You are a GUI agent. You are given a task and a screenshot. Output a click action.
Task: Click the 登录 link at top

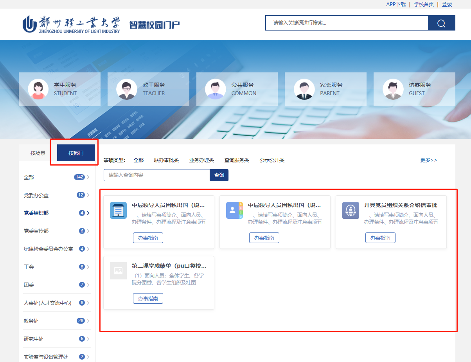click(x=447, y=4)
